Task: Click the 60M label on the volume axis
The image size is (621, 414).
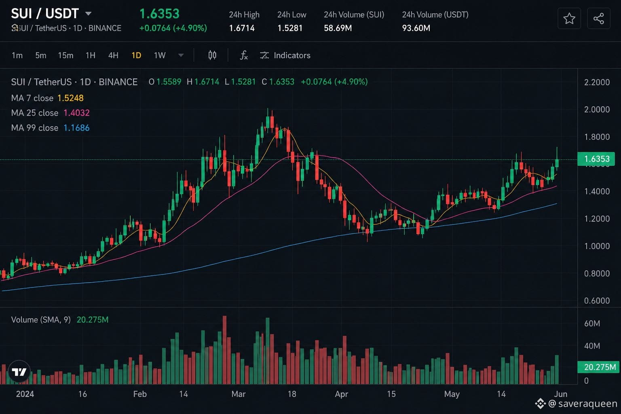Action: (x=592, y=323)
